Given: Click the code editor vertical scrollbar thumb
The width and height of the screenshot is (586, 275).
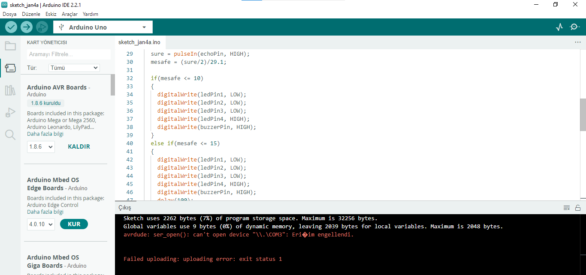Looking at the screenshot, I should click(x=583, y=114).
